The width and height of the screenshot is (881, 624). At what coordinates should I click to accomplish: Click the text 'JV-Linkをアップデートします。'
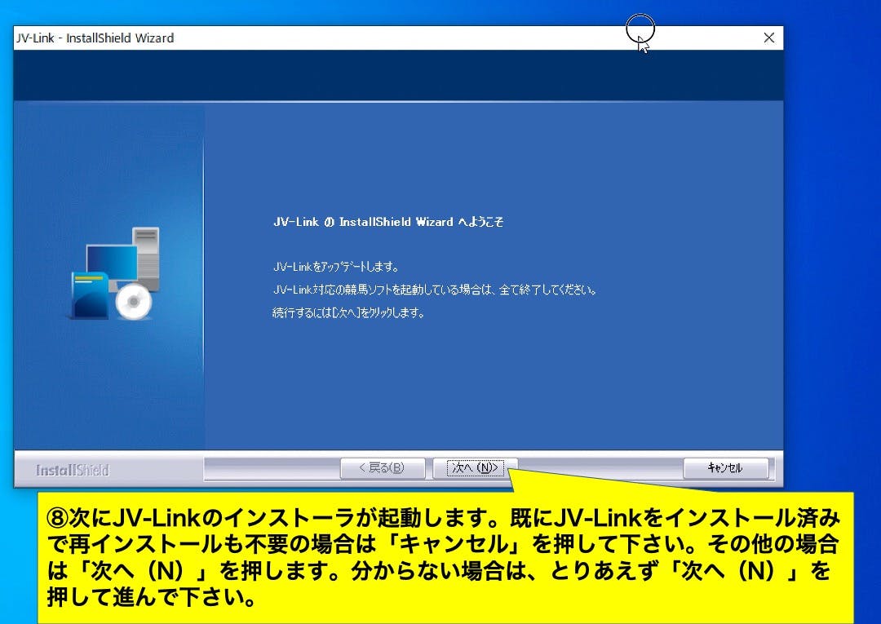(x=336, y=267)
